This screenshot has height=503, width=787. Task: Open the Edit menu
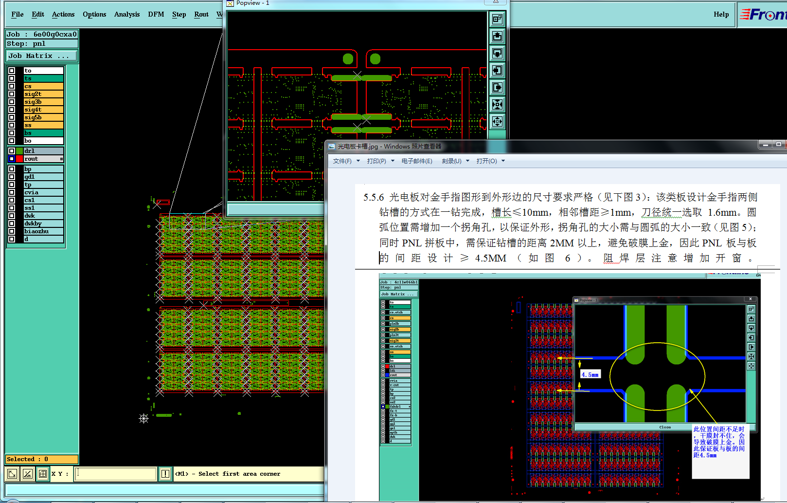coord(38,14)
